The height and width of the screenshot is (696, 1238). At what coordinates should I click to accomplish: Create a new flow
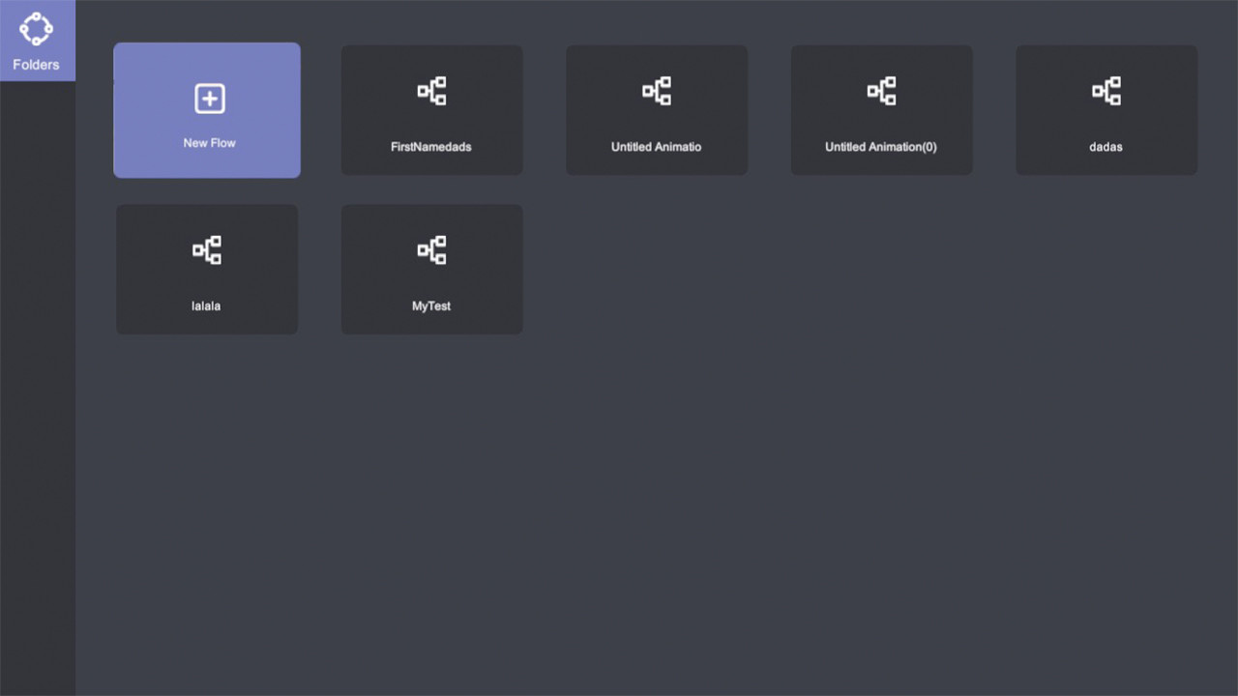pos(207,110)
